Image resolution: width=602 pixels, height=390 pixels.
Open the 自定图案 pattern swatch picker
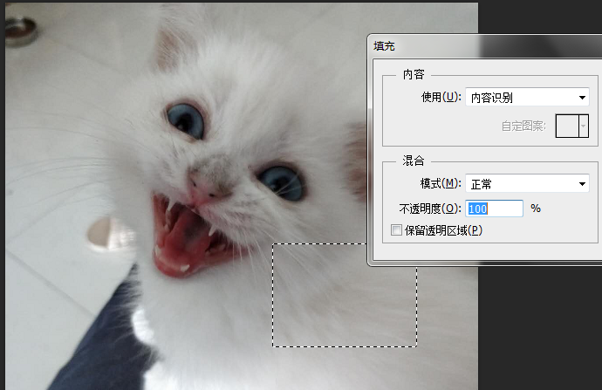pos(567,126)
